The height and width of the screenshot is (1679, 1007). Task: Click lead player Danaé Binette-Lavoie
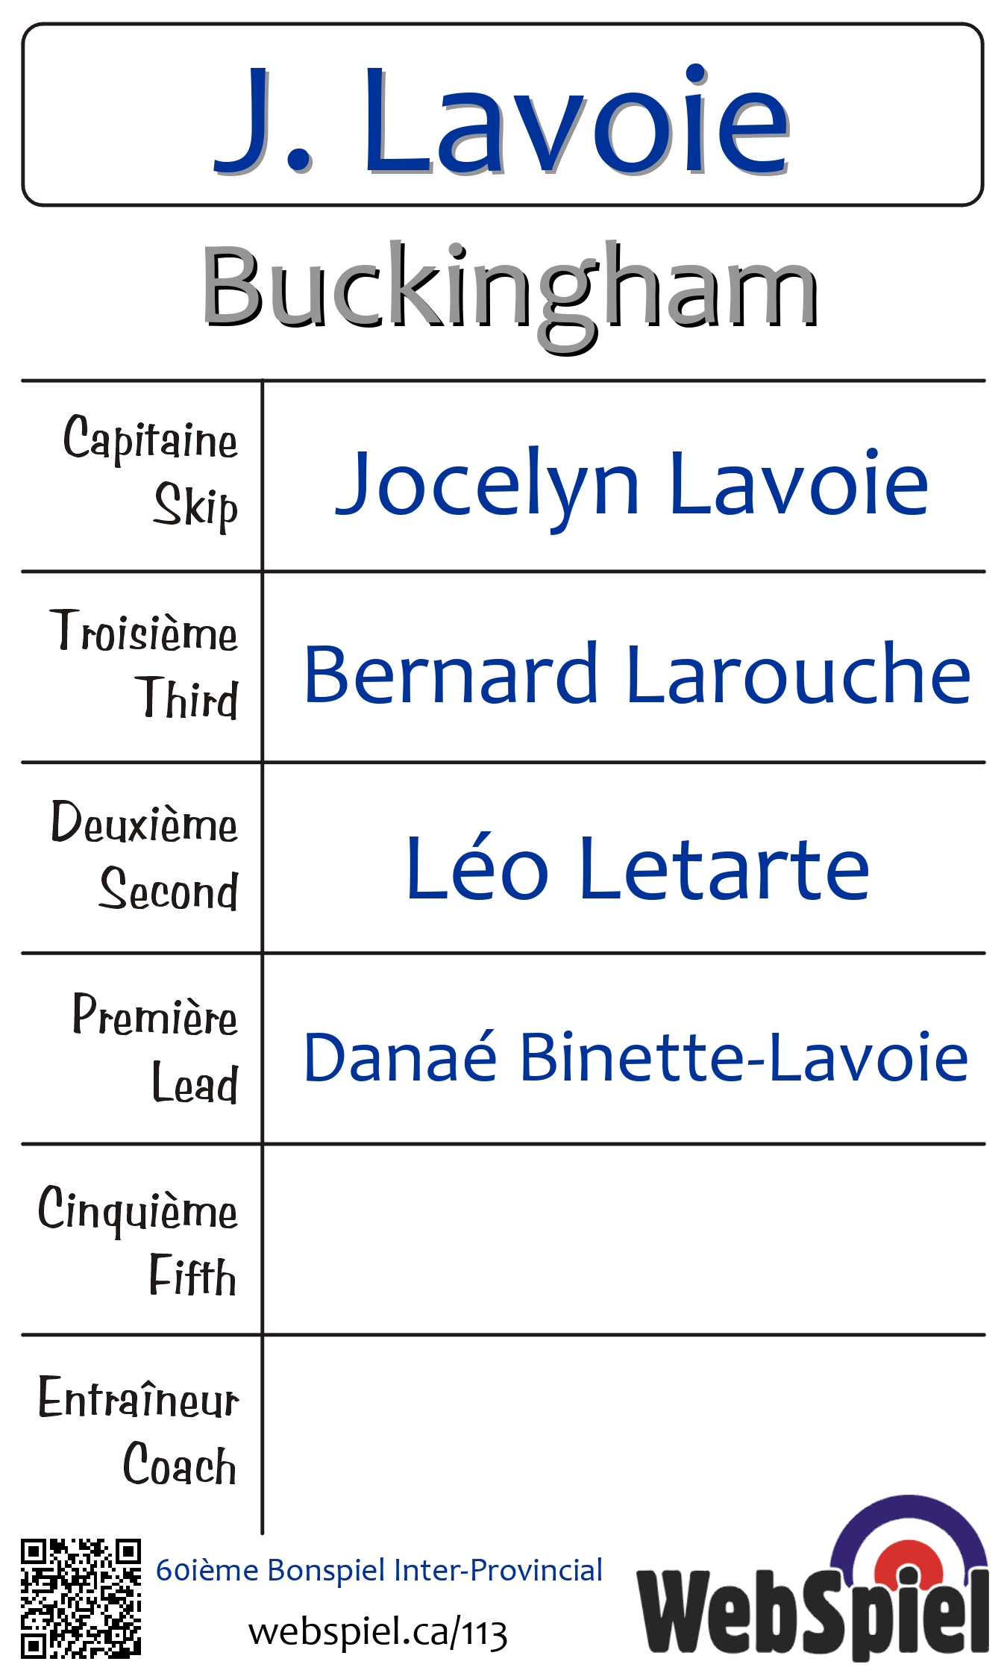(636, 1057)
